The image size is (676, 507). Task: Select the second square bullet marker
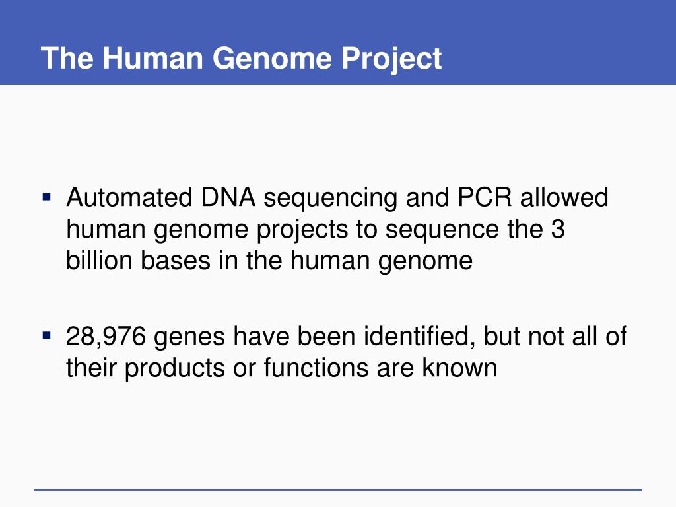click(x=47, y=335)
